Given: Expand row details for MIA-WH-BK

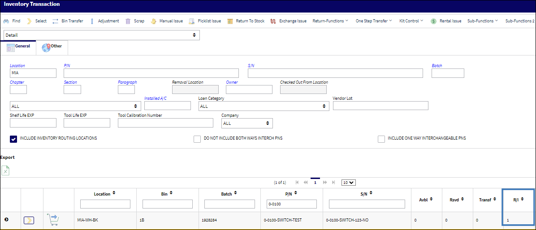Looking at the screenshot, I should coord(6,220).
